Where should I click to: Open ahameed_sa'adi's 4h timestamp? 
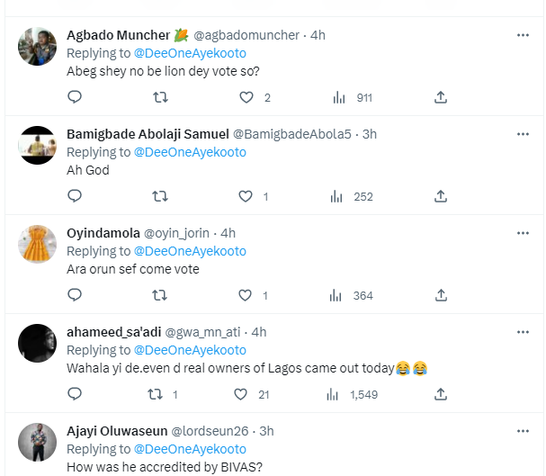click(x=259, y=332)
